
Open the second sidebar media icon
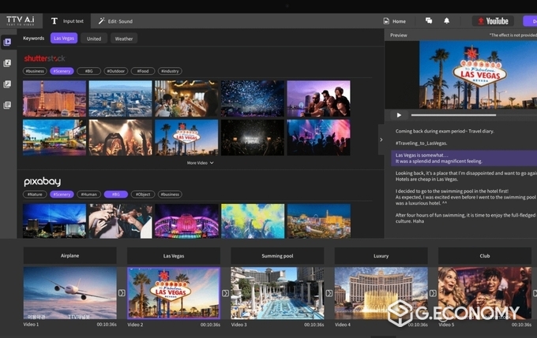click(x=7, y=63)
